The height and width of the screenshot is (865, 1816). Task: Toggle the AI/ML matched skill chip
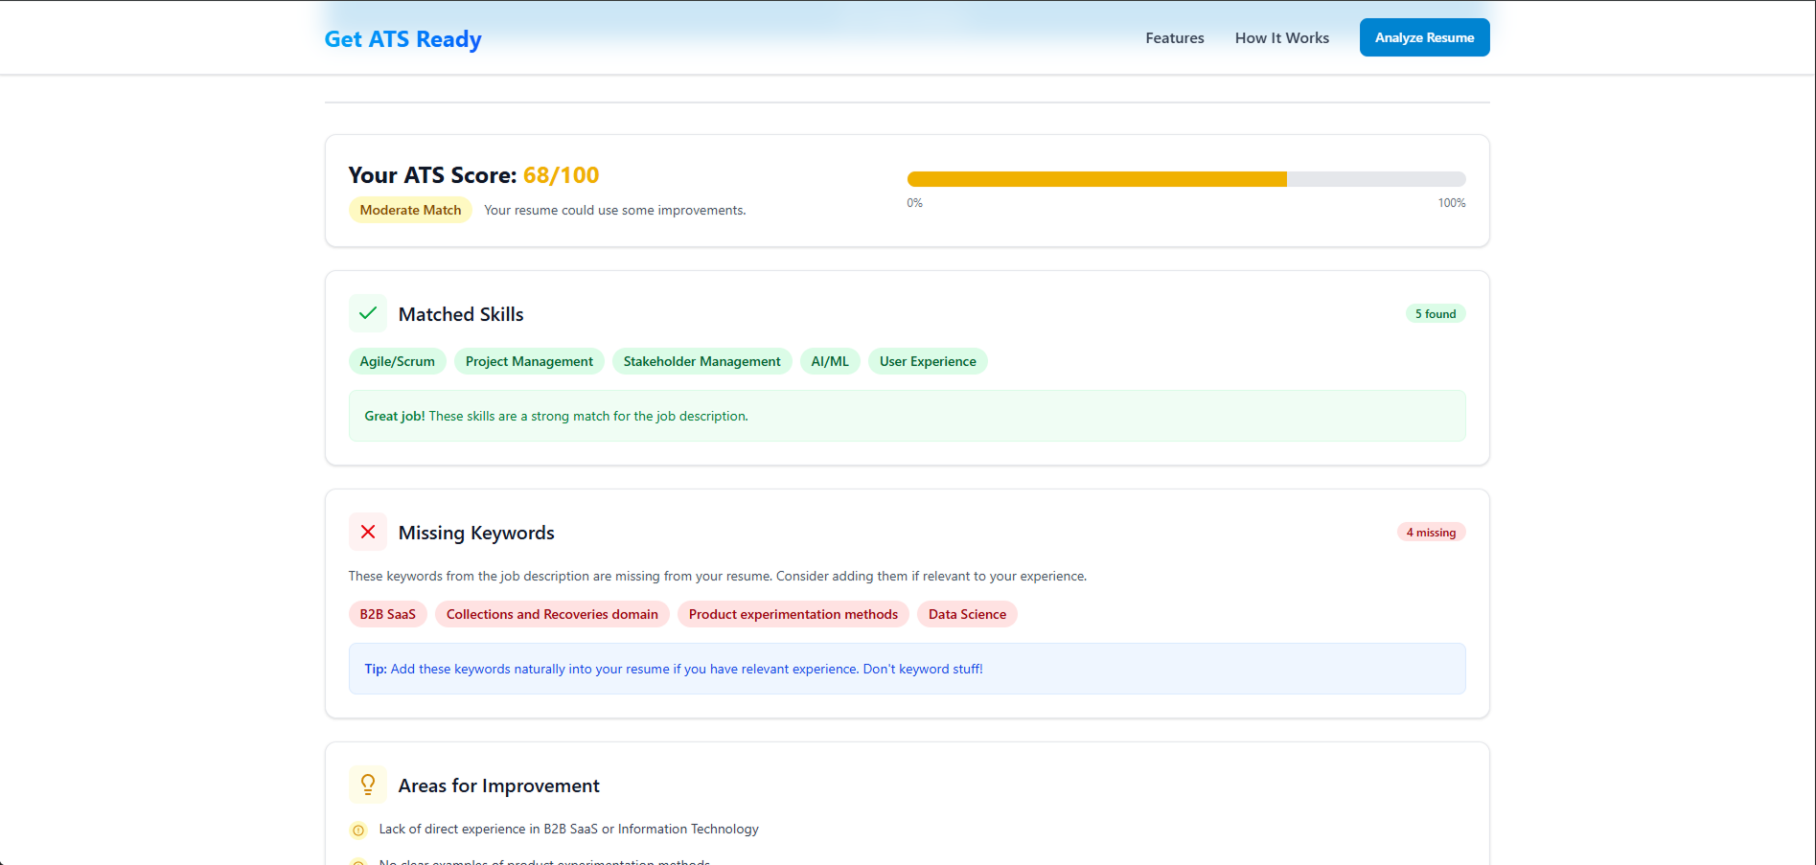(829, 361)
